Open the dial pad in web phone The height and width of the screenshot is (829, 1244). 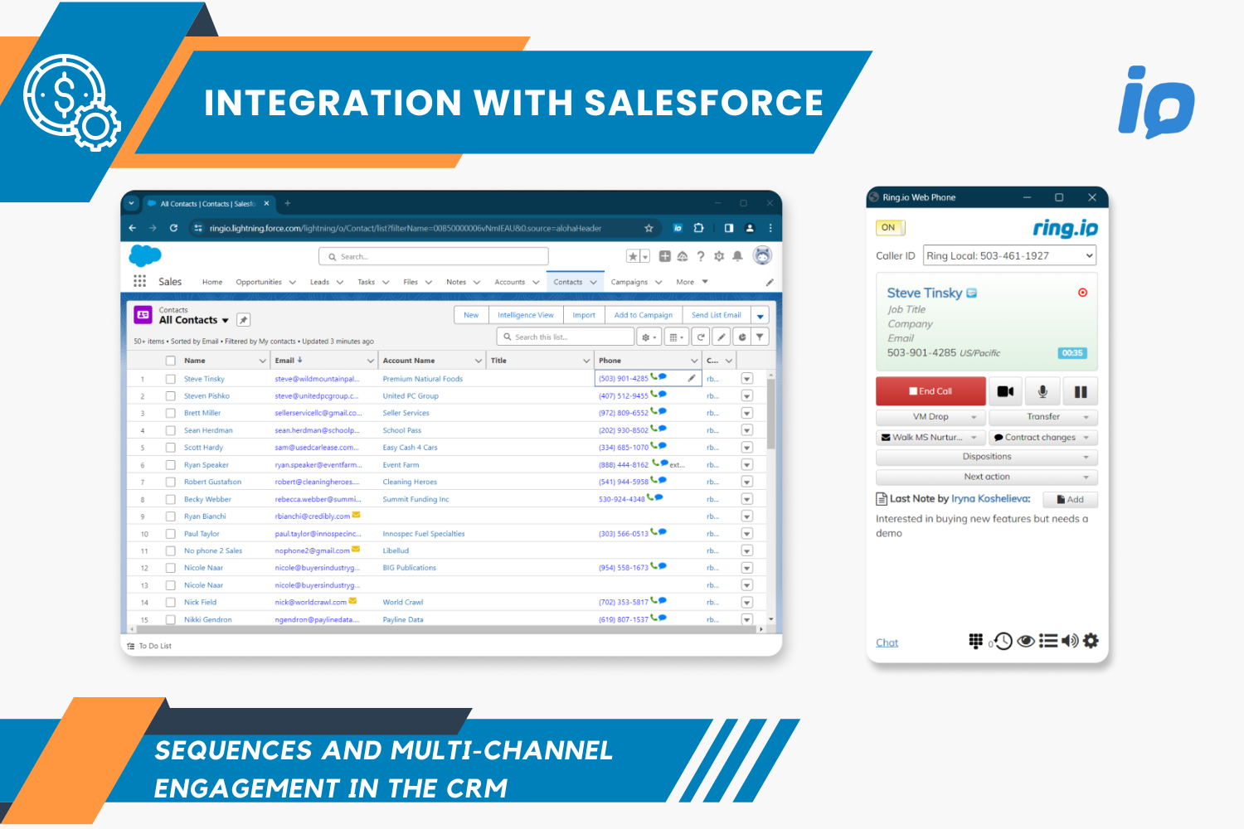click(975, 641)
